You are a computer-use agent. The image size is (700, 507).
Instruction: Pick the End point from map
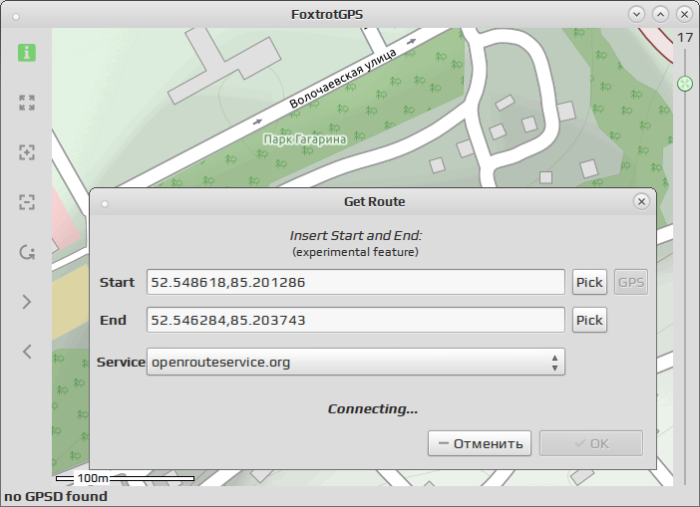click(589, 320)
